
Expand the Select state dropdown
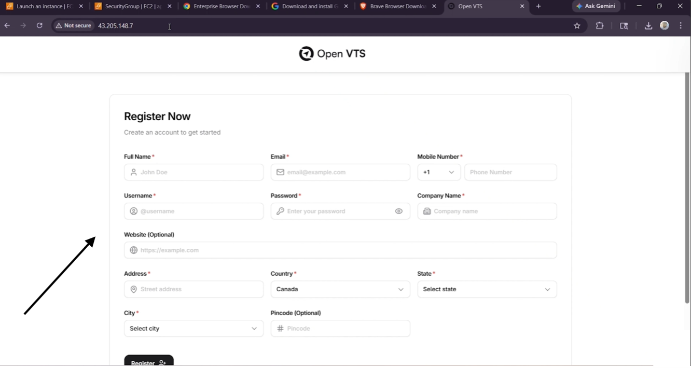click(487, 289)
